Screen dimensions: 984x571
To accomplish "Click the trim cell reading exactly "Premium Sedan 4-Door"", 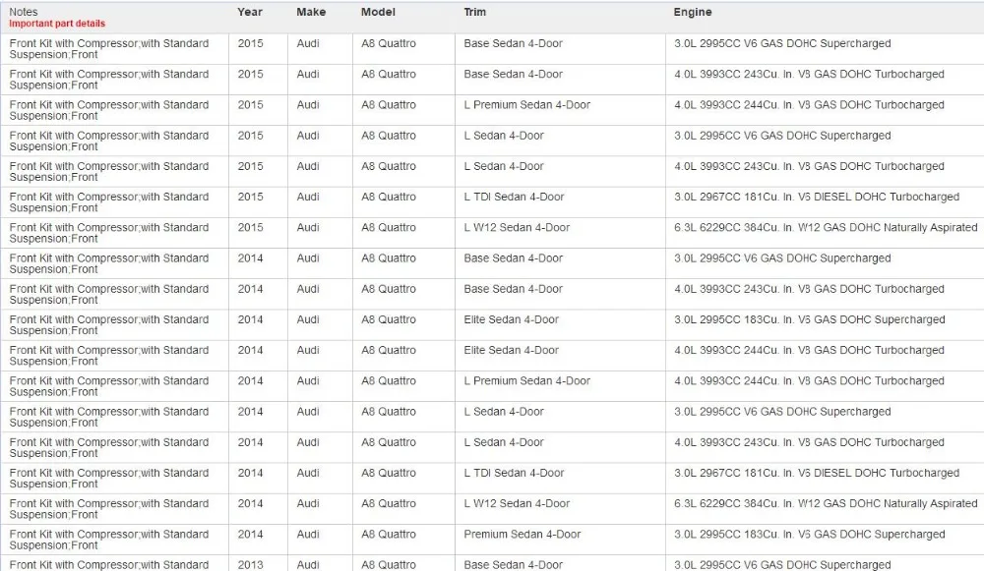I will tap(523, 534).
